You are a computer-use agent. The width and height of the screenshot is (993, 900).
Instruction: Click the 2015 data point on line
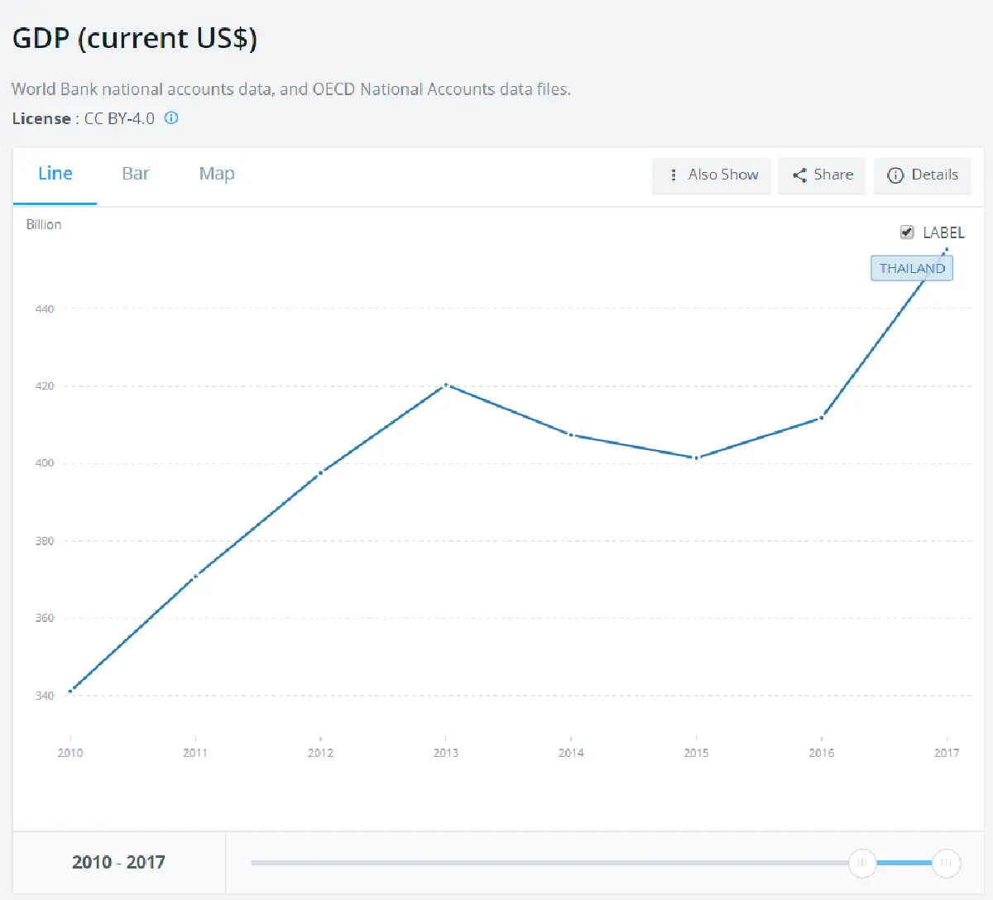(x=696, y=457)
